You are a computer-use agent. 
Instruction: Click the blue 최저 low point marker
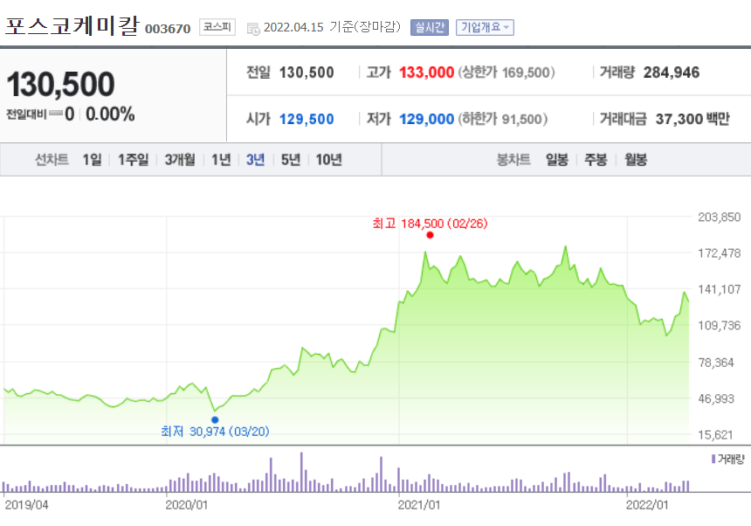click(x=215, y=419)
